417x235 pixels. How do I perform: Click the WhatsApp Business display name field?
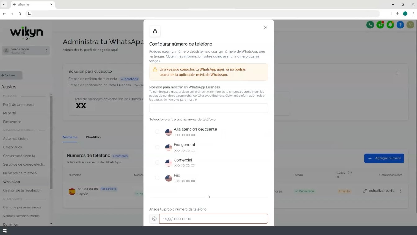[208, 108]
